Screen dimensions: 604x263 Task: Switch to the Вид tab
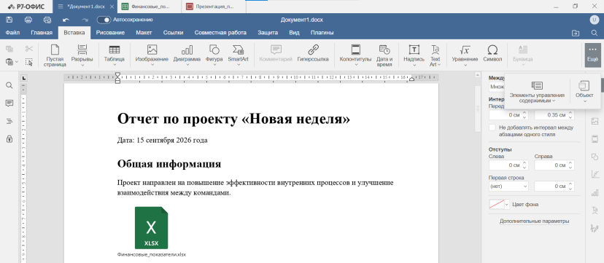294,33
